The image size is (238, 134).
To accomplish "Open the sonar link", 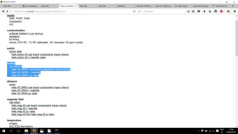I will [12, 85].
